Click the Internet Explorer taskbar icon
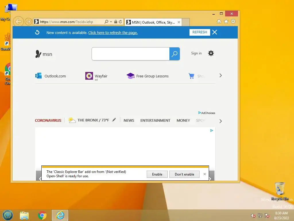This screenshot has width=294, height=221. (x=60, y=215)
